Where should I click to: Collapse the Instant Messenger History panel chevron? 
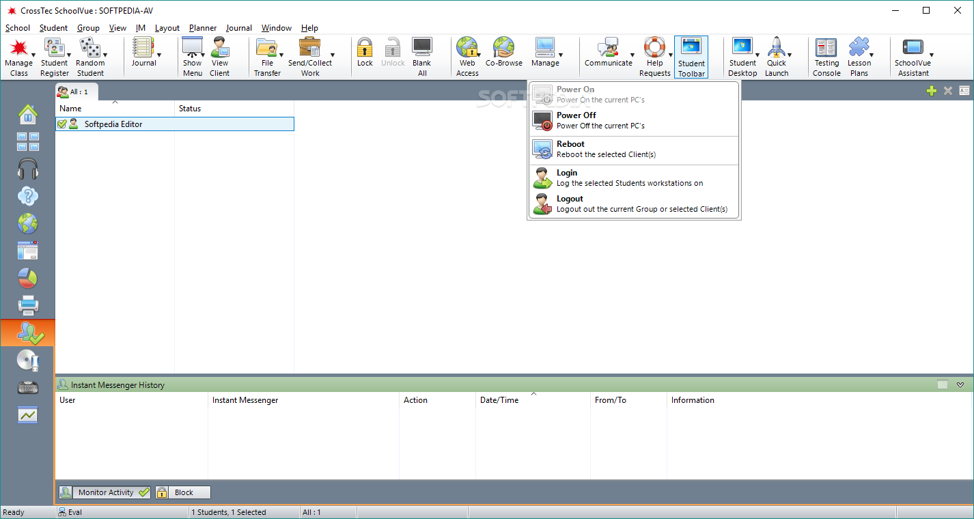(960, 385)
